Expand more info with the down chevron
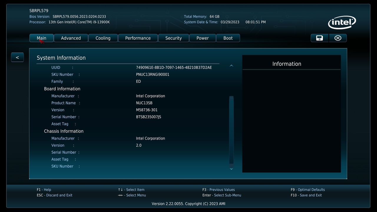The width and height of the screenshot is (377, 212). click(231, 169)
